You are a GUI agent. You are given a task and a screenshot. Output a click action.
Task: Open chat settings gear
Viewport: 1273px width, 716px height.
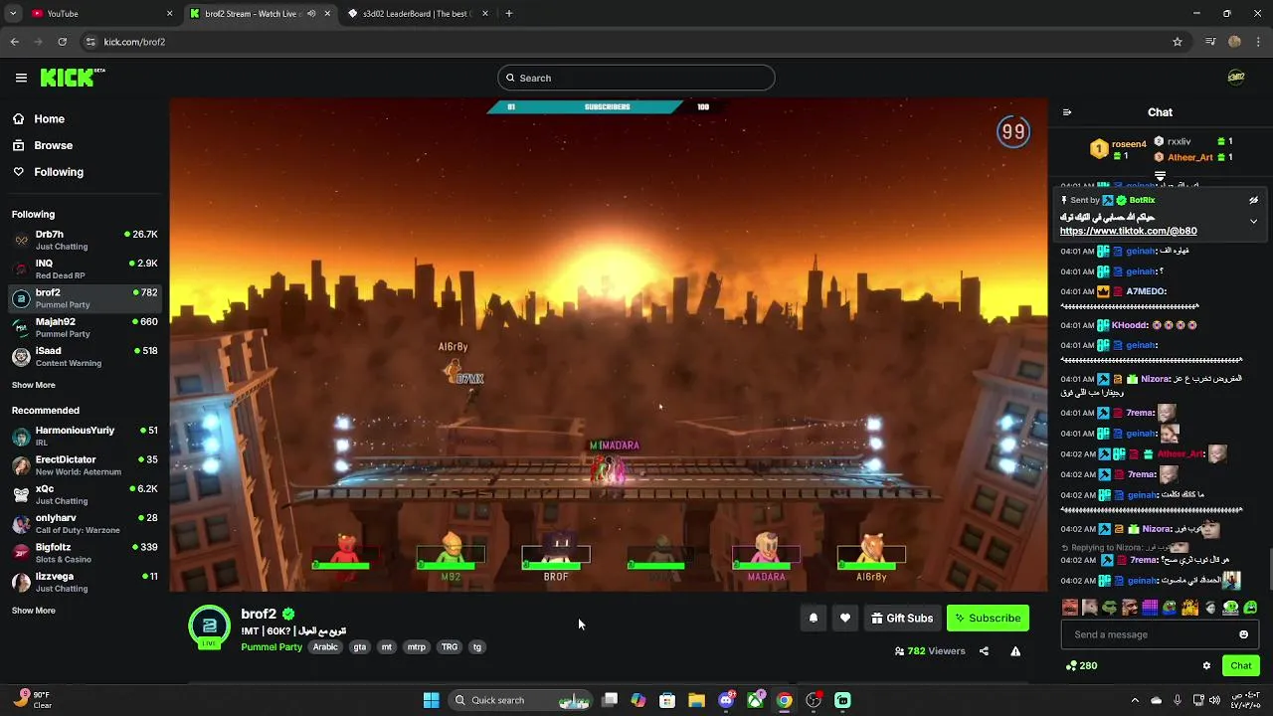[1206, 666]
